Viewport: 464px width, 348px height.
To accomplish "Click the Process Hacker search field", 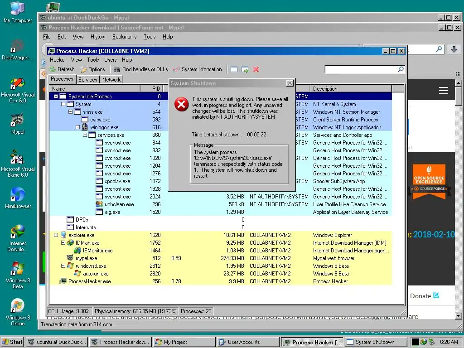I will 361,69.
